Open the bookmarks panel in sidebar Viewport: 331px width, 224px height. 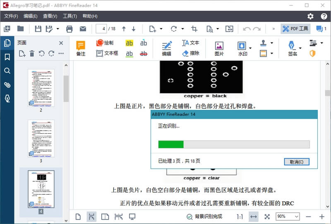tap(7, 57)
